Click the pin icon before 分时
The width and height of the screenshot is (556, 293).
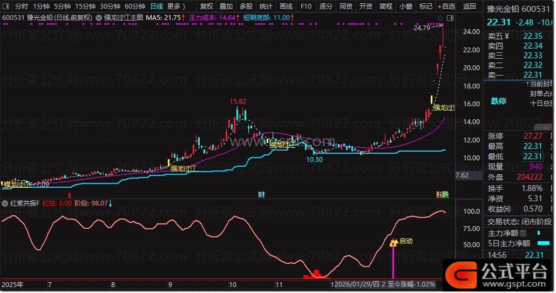6,6
